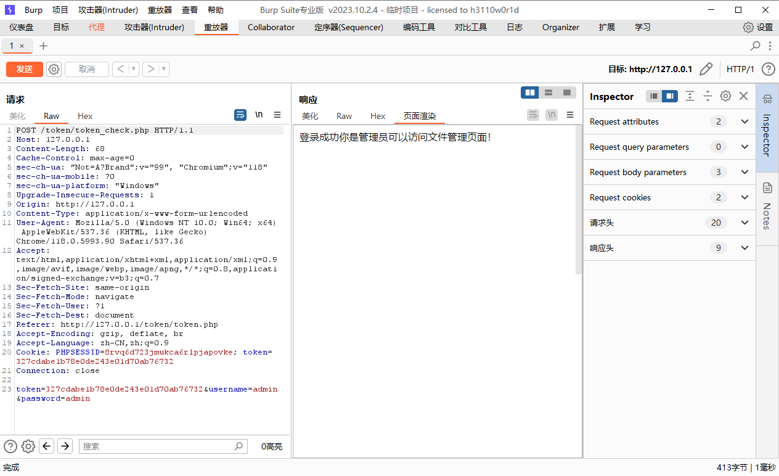
Task: Select request Hex view tab
Action: 85,116
